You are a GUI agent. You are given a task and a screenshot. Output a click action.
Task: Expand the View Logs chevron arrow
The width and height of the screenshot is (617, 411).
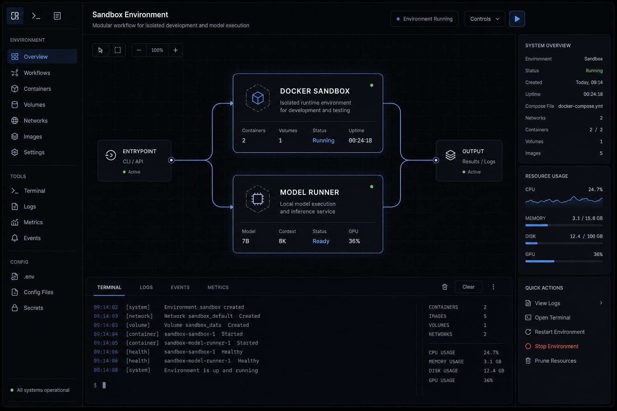pyautogui.click(x=601, y=303)
